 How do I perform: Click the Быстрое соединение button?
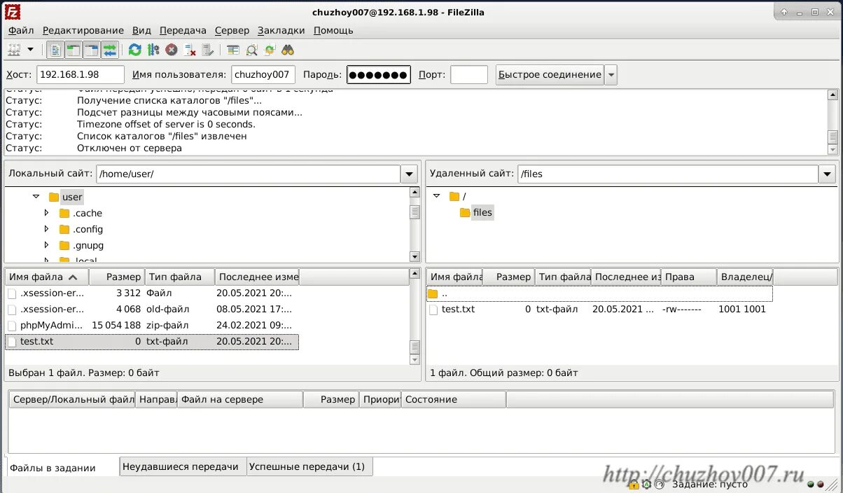550,75
